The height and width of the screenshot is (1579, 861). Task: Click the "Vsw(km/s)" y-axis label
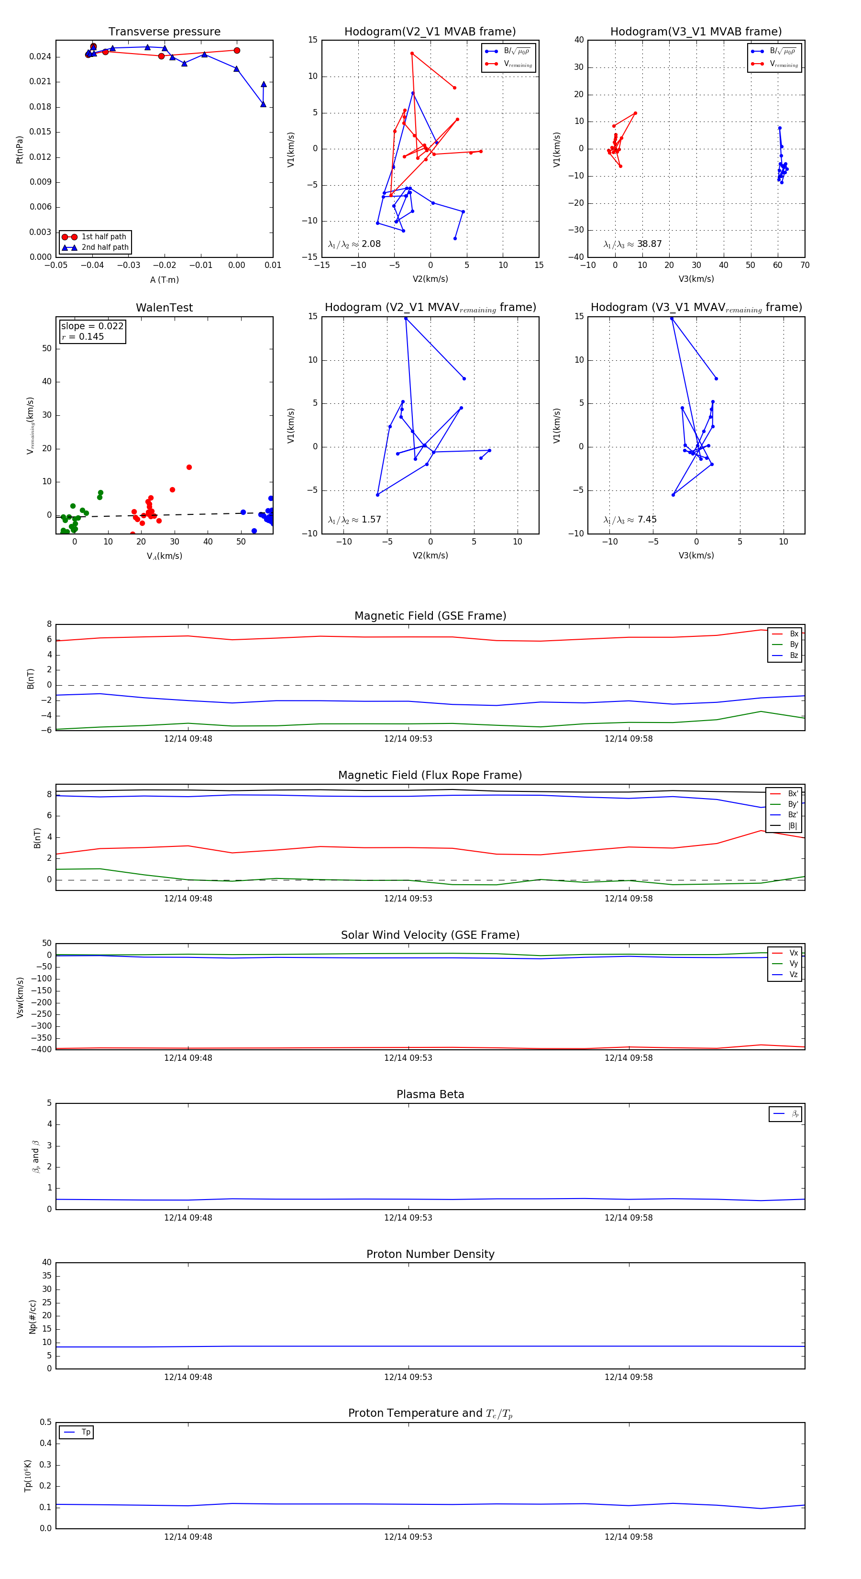click(20, 997)
